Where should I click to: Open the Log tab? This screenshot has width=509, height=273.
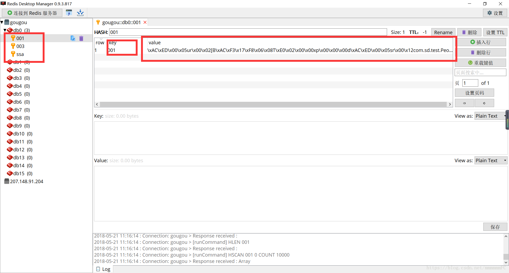pyautogui.click(x=103, y=269)
